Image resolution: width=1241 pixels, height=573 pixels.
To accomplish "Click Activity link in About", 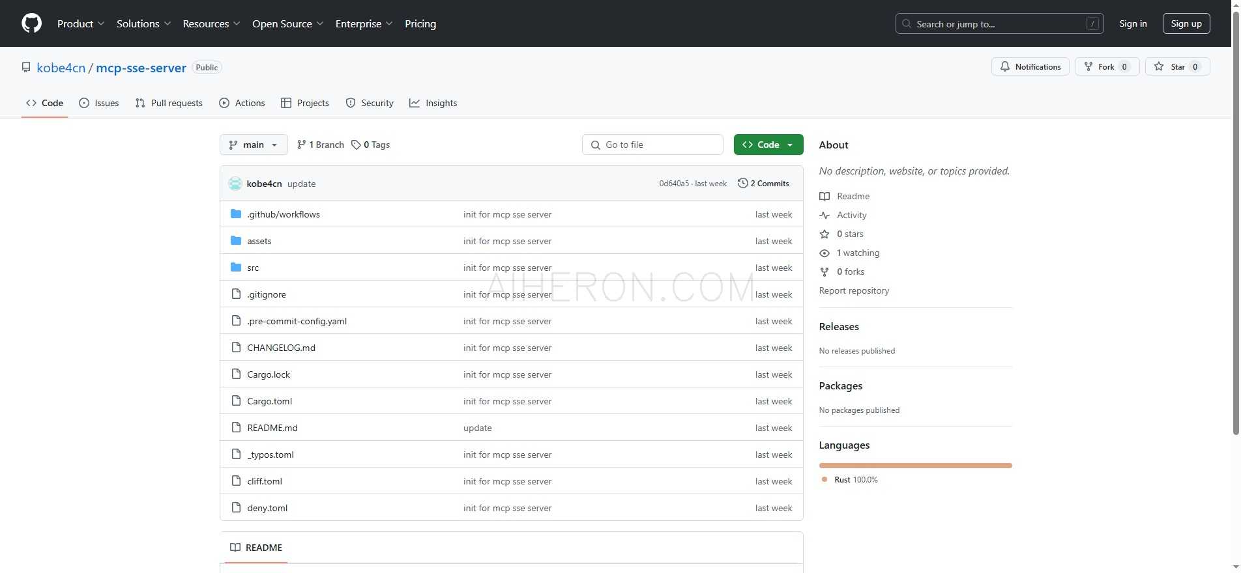I will tap(851, 215).
